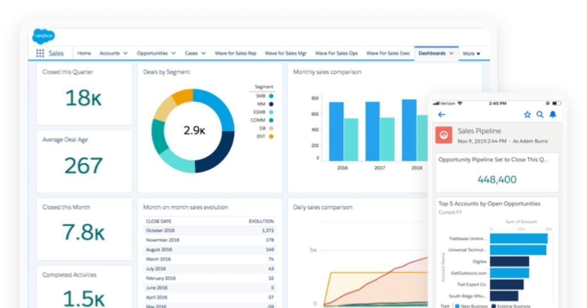Screen dimensions: 587x308
Task: Go to the Home tab
Action: pos(84,53)
